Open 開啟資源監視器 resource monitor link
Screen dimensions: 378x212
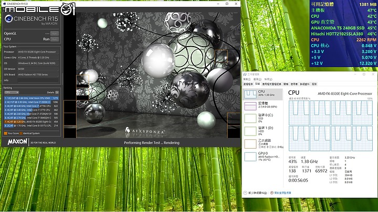tap(283, 193)
